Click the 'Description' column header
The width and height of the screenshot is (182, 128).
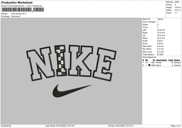[161, 60]
